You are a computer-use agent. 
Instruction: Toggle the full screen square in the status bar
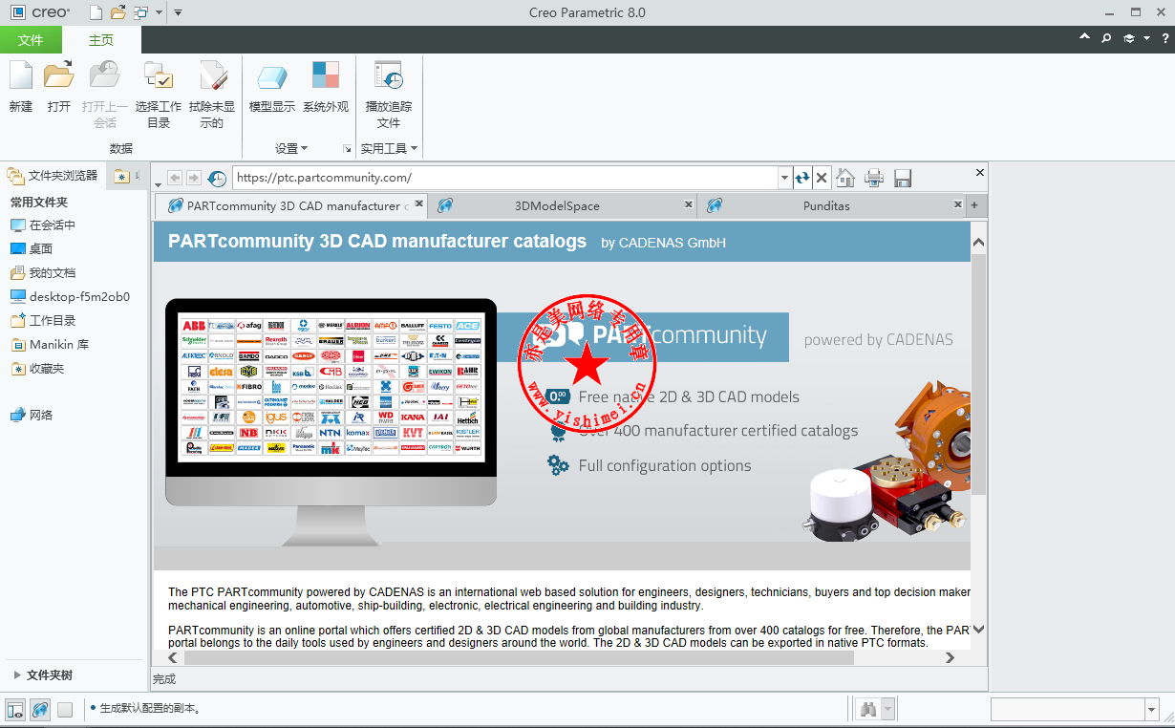(x=65, y=709)
